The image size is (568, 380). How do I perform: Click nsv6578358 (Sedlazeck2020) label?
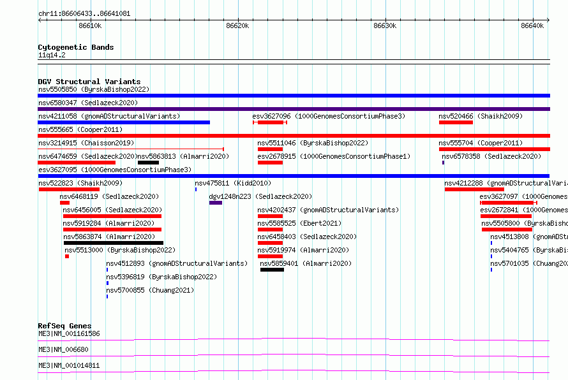tap(491, 156)
